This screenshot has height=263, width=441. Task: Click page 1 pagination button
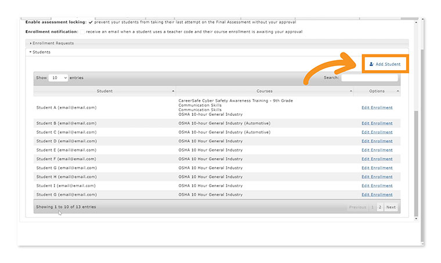point(372,207)
